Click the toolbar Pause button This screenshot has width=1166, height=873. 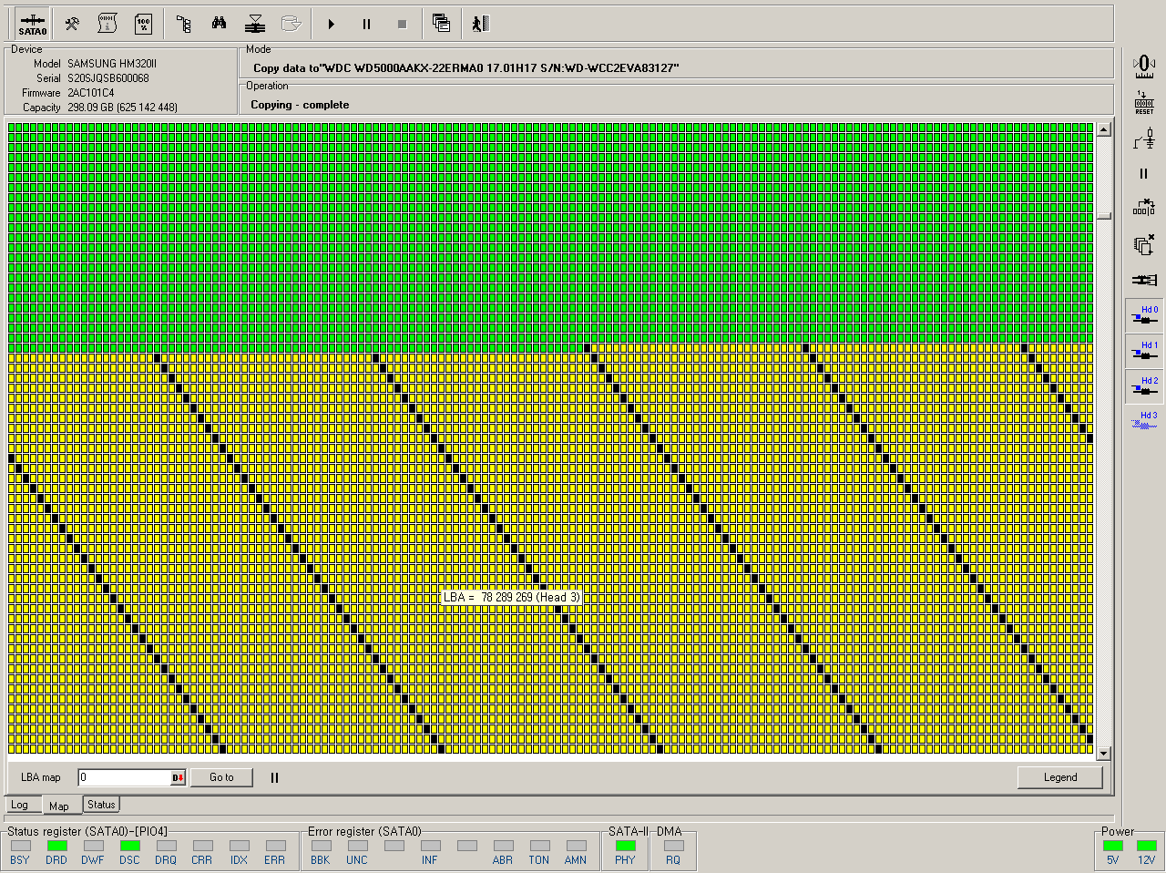coord(366,25)
